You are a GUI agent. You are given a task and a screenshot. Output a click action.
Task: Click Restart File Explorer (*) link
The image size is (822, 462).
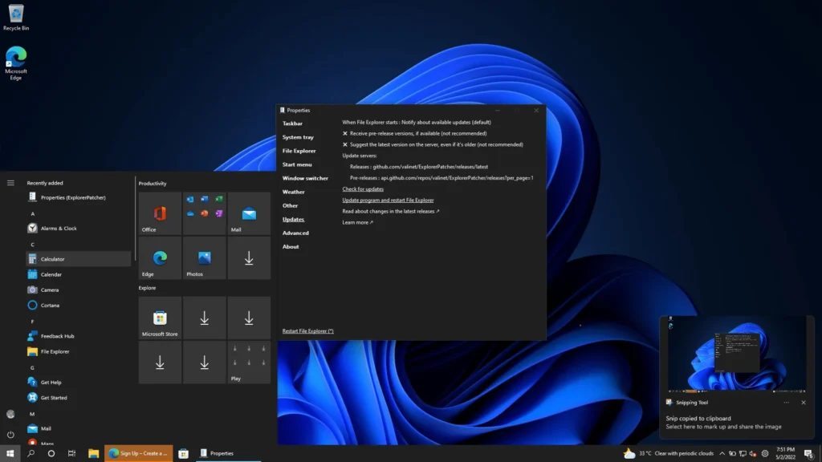click(x=307, y=331)
